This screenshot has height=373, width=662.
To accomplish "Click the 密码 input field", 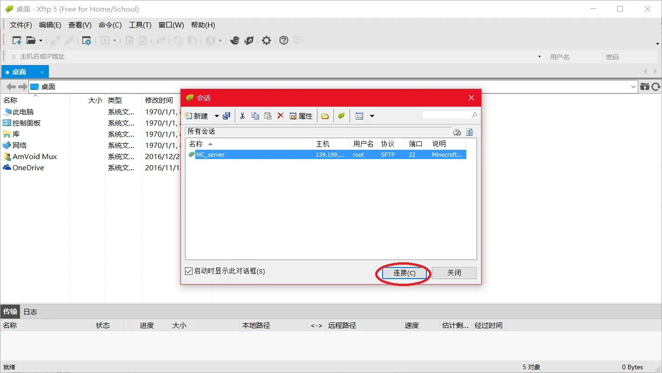I will tap(630, 57).
